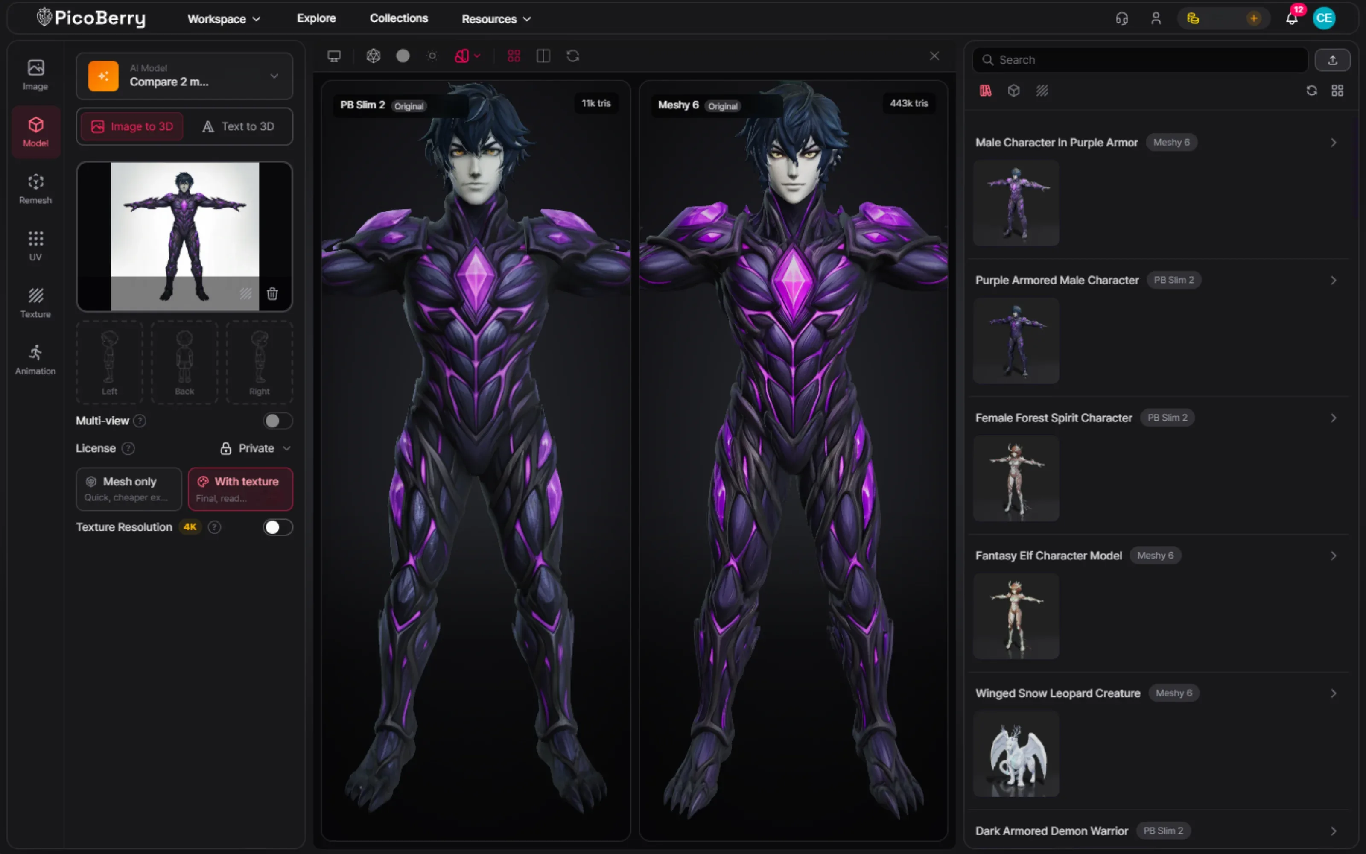
Task: Expand Female Forest Spirit Character entry
Action: click(x=1333, y=418)
